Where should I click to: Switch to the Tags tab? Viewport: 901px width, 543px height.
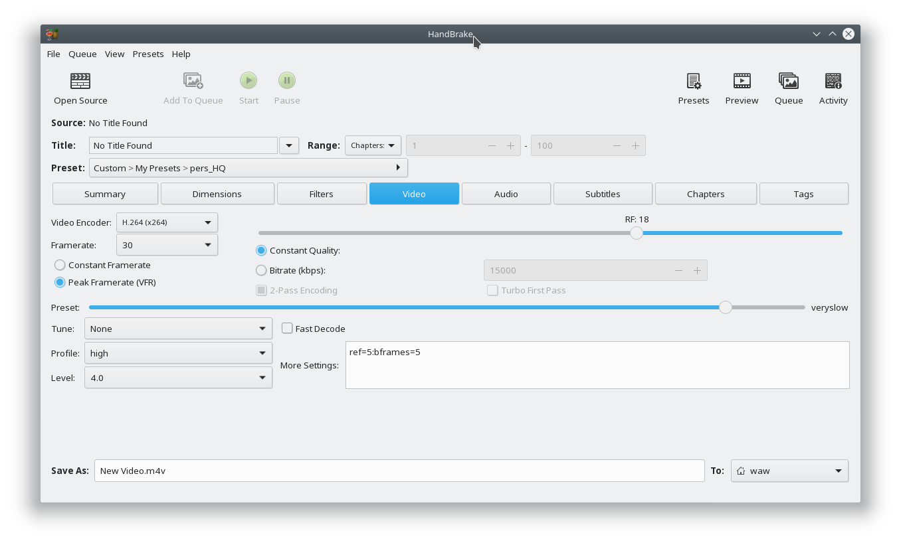[x=803, y=194]
